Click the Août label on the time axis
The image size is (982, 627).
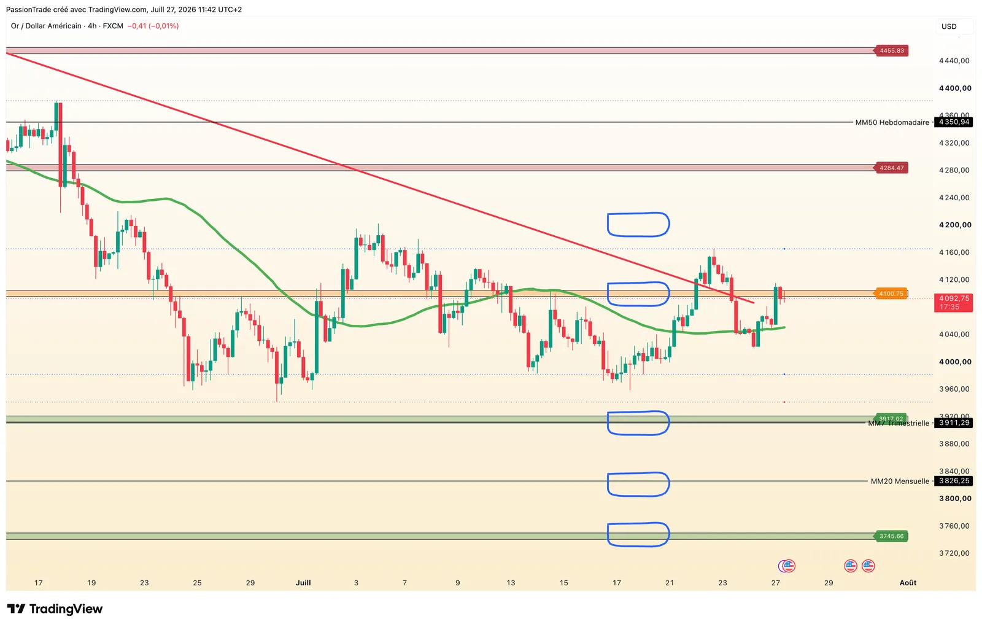click(908, 583)
